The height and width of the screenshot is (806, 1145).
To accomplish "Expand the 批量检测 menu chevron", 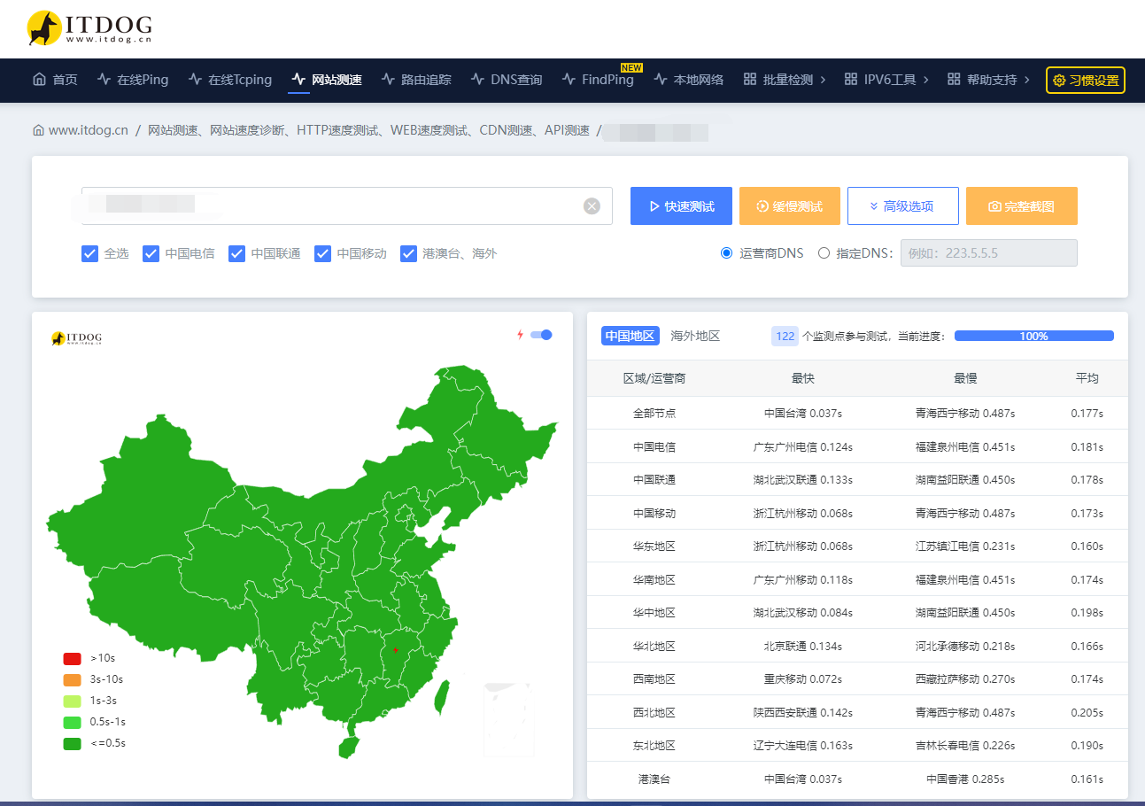I will tap(823, 80).
